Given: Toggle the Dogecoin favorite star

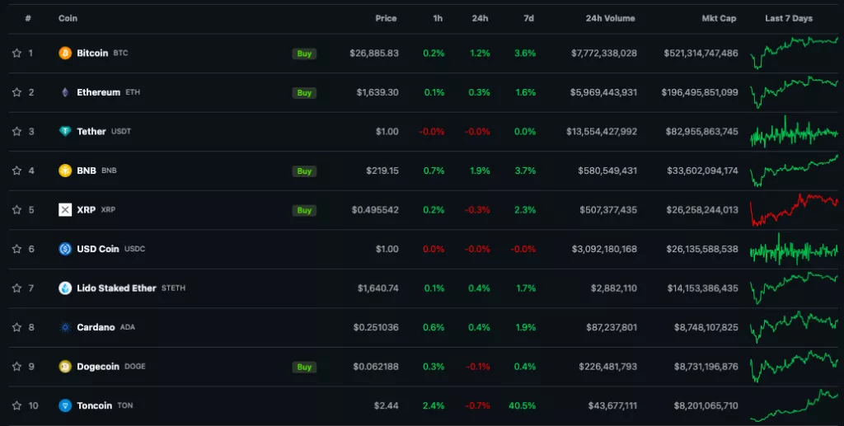Looking at the screenshot, I should click(x=16, y=367).
